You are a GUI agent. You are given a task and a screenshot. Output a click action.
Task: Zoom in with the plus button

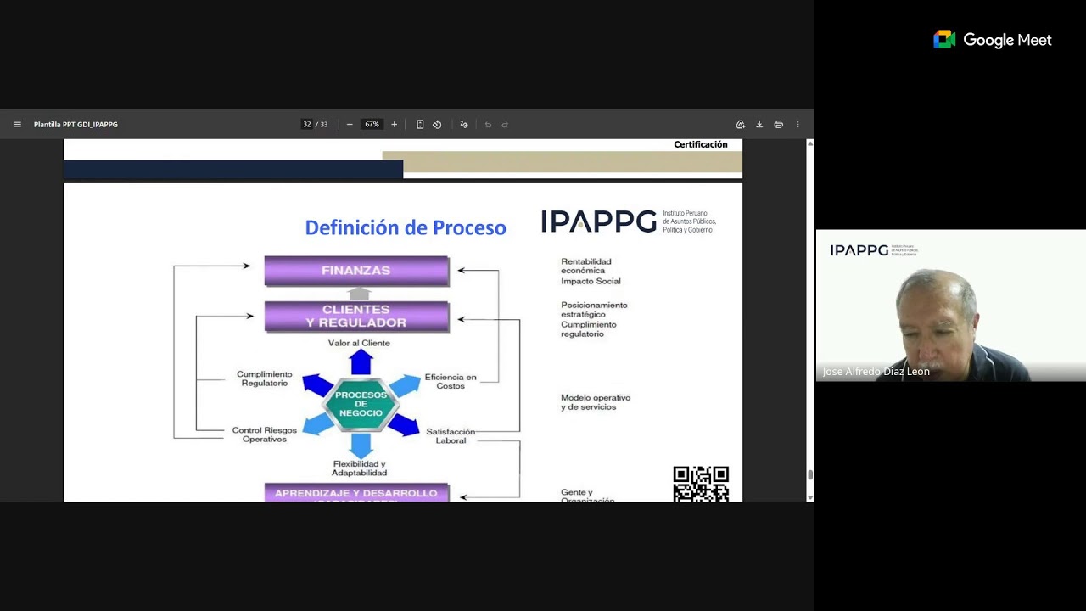click(x=394, y=125)
